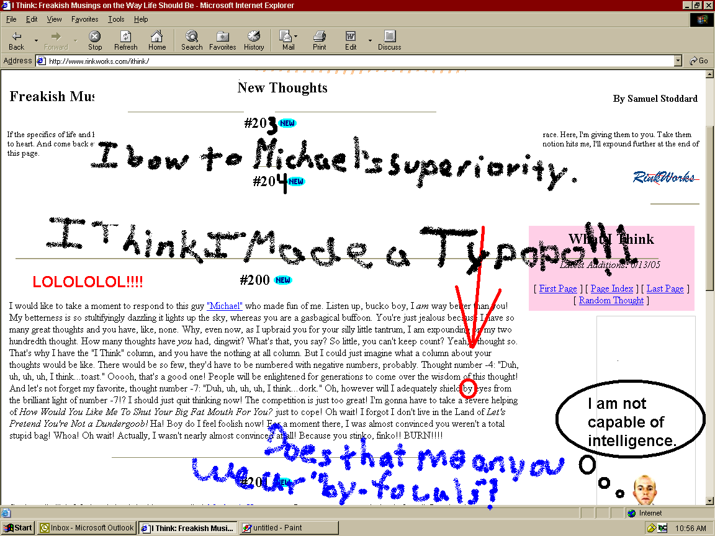Screen dimensions: 715x536
Task: Click the Go button beside address bar
Action: click(x=698, y=61)
